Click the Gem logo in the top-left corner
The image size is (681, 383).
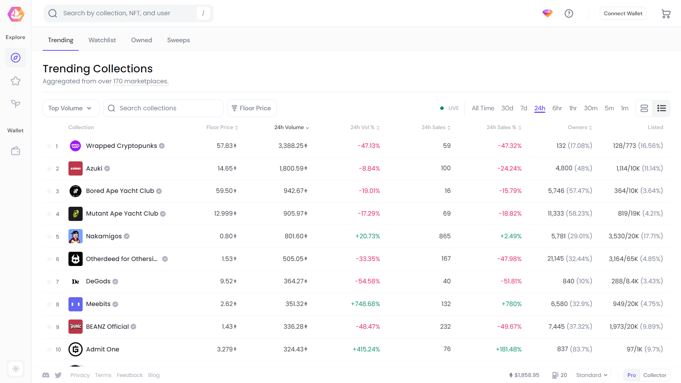click(16, 14)
